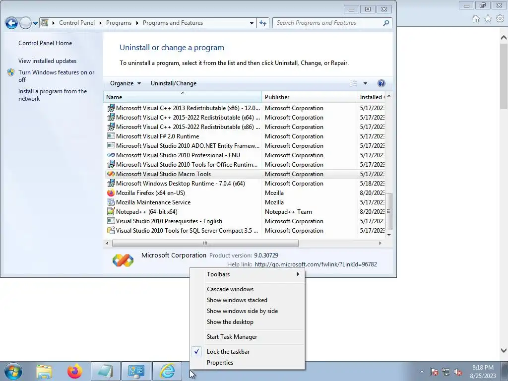Screen dimensions: 508x381
Task: Click the shield icon beside Windows features
Action: (x=11, y=72)
